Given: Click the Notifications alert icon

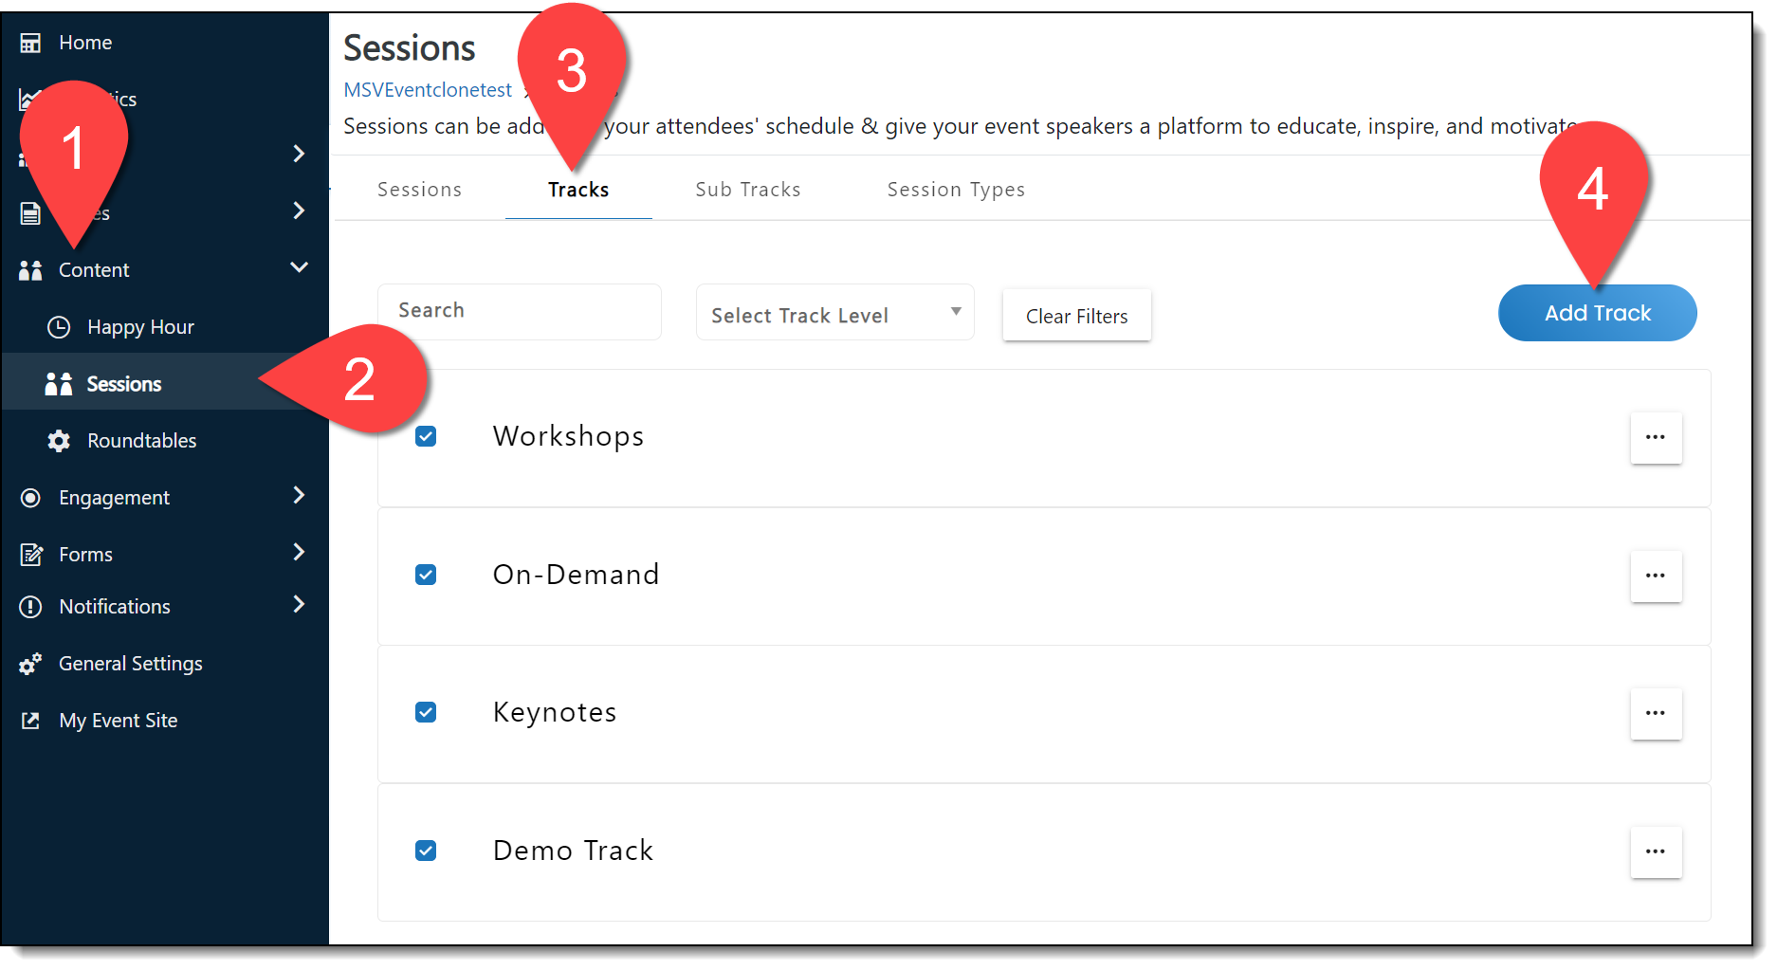Looking at the screenshot, I should point(30,607).
